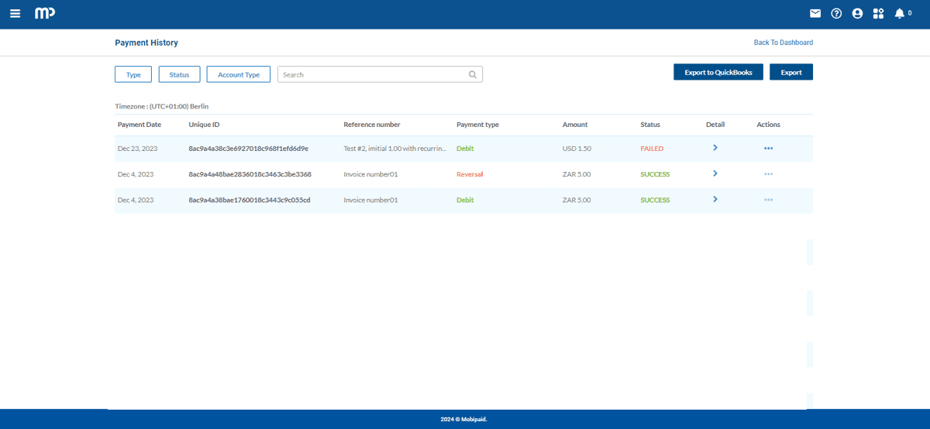Open the help question mark icon
The width and height of the screenshot is (930, 429).
click(836, 14)
